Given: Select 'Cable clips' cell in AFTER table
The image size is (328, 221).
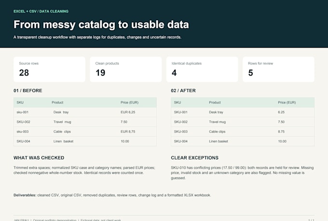Looking at the screenshot, I should [x=217, y=131].
